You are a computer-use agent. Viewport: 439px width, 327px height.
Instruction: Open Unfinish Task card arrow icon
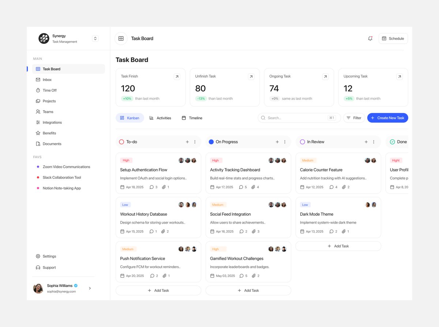251,77
